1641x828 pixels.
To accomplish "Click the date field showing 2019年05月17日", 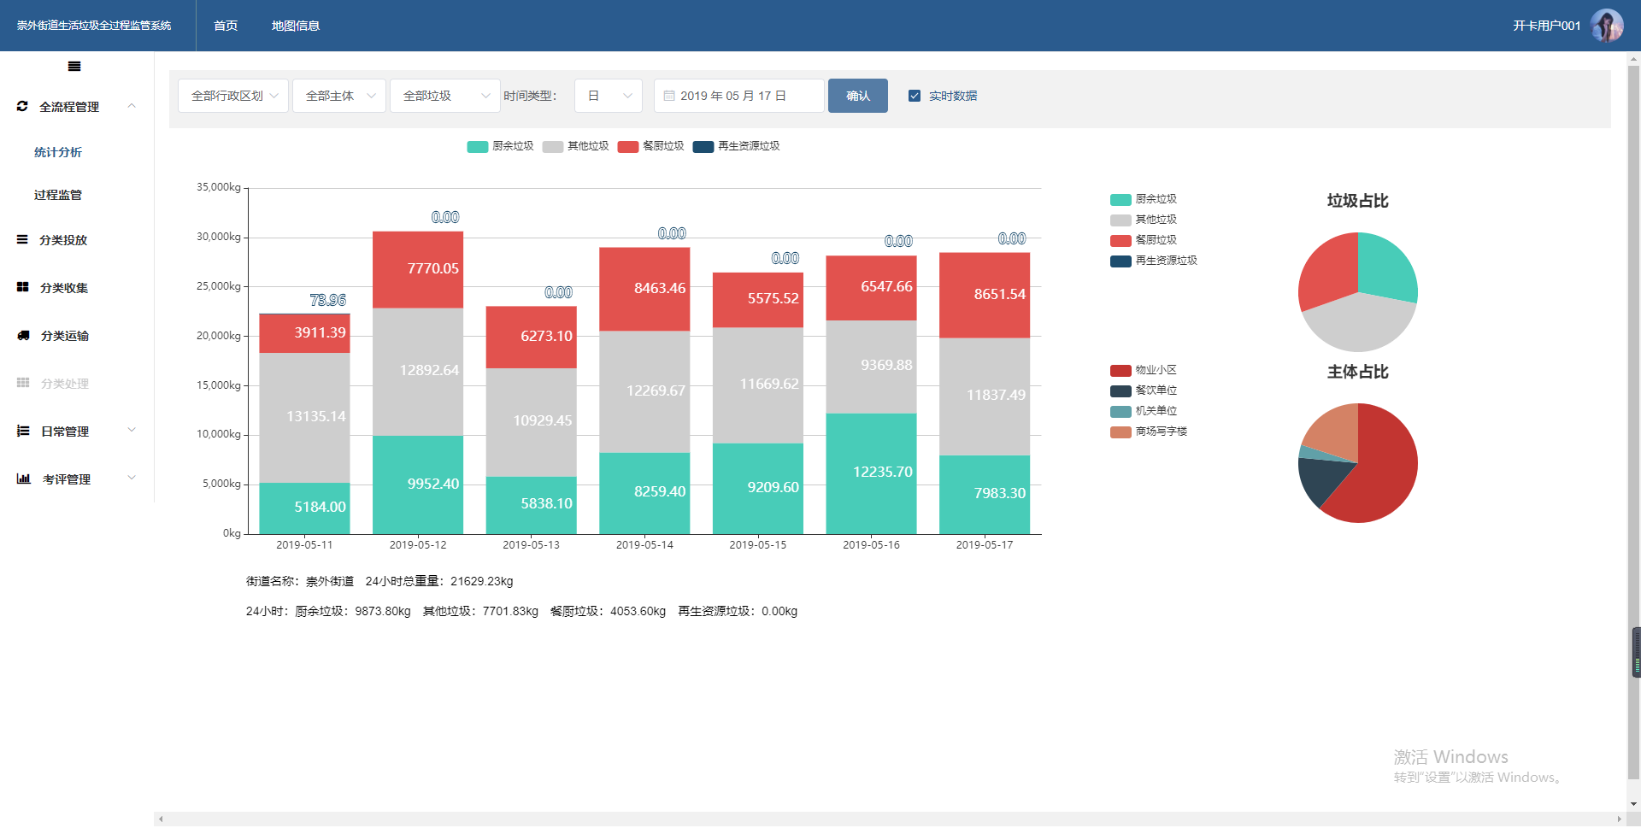I will (738, 96).
